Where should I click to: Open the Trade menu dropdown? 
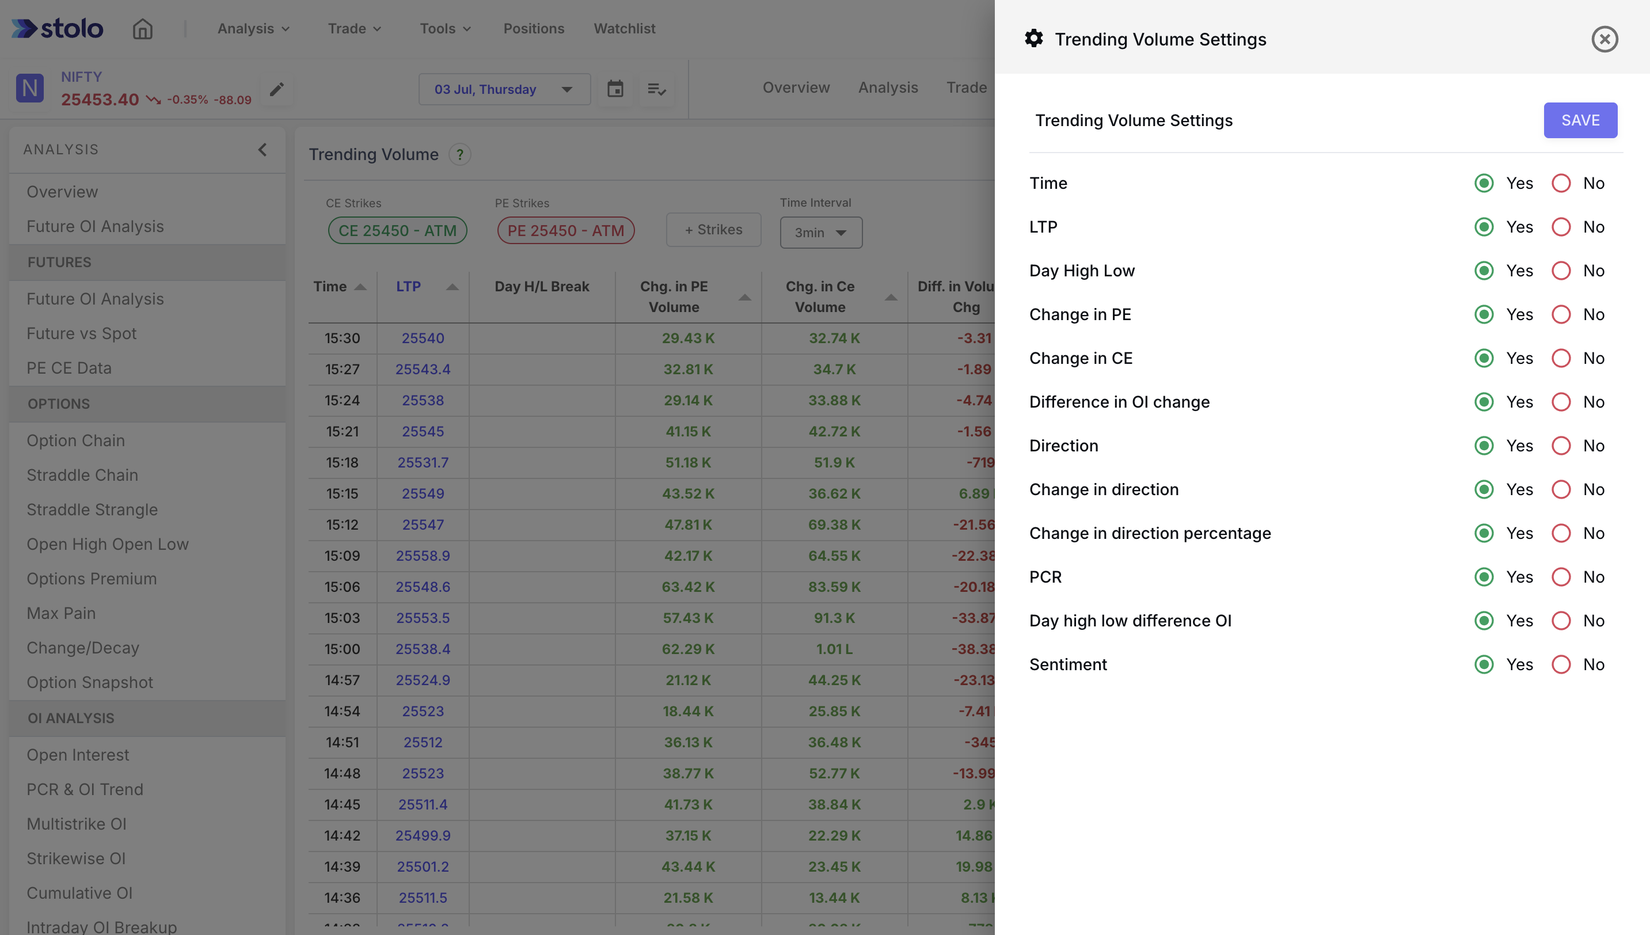355,29
